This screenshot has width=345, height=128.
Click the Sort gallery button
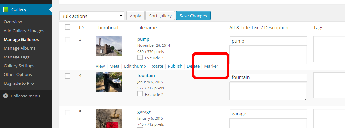160,16
